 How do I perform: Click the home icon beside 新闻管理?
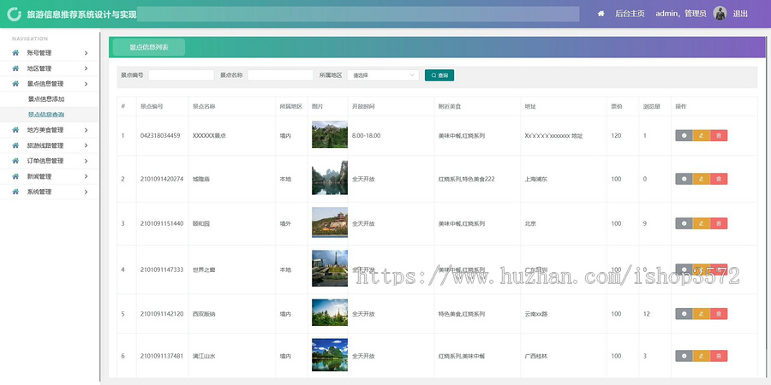(15, 176)
